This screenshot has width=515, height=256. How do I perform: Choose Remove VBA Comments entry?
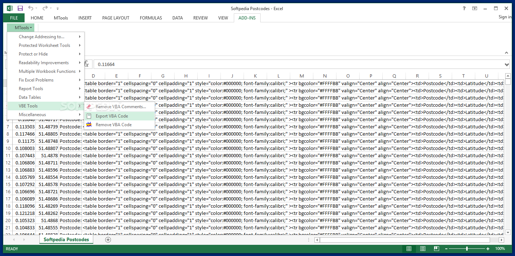click(120, 107)
